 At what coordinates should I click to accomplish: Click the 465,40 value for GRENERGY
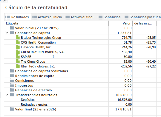pyautogui.click(x=127, y=52)
